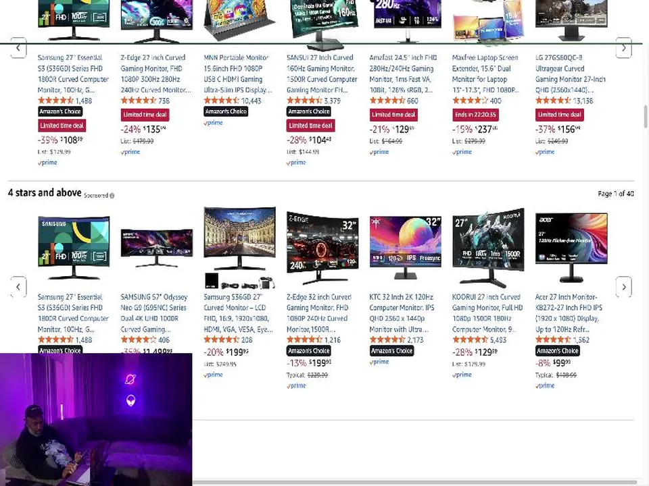Click the KTC 32" IPS Freesync monitor image
The width and height of the screenshot is (649, 486).
[405, 248]
